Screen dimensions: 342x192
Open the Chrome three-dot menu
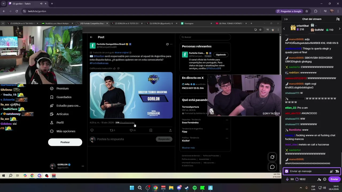tap(338, 11)
